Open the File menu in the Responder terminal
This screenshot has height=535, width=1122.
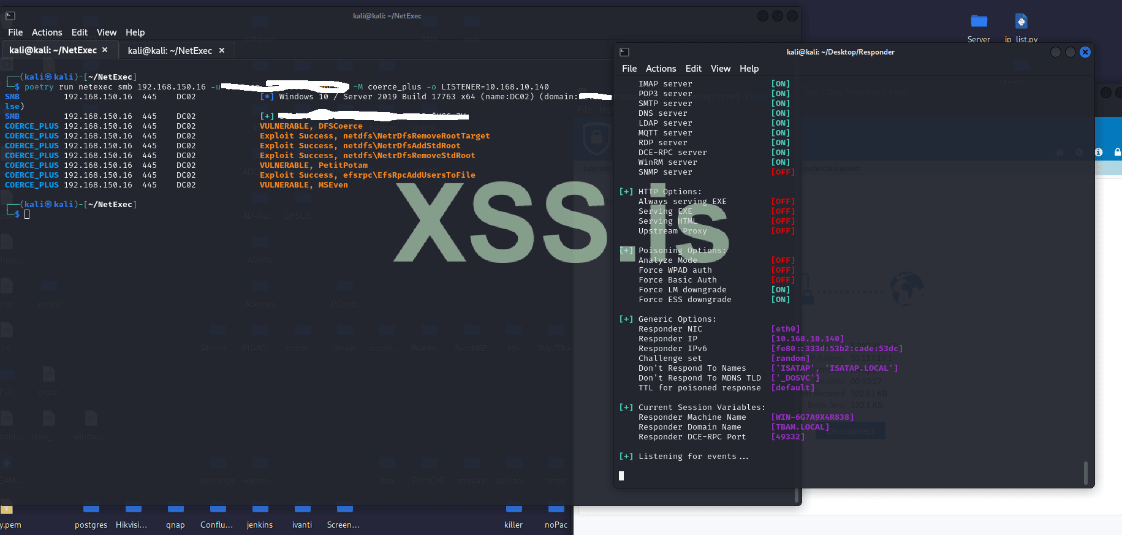point(629,69)
